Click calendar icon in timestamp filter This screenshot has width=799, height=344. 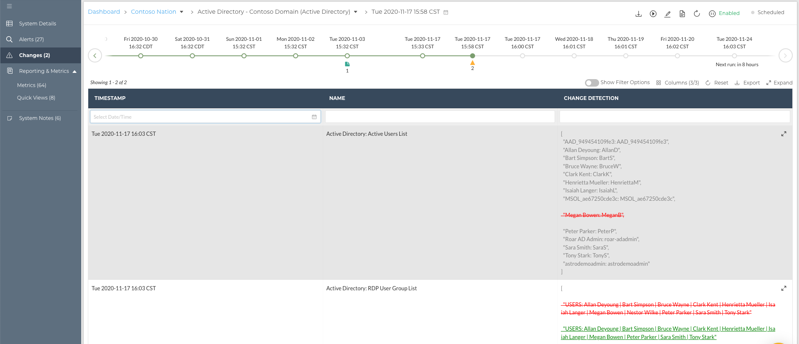point(314,117)
